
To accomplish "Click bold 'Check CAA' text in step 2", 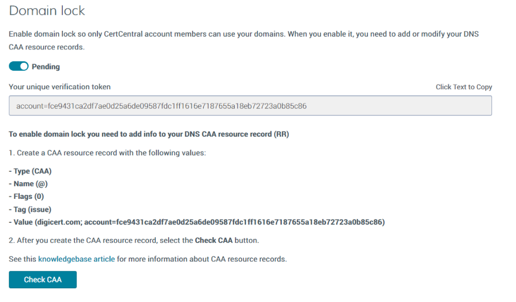I will 213,240.
